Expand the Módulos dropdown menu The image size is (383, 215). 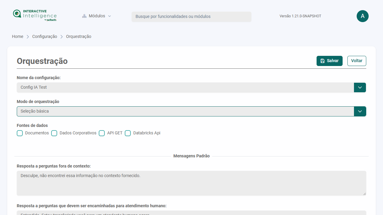(97, 16)
